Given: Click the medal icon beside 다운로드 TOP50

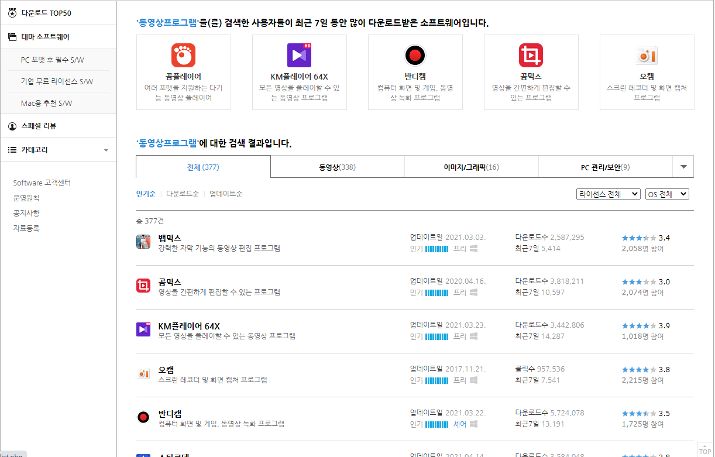Looking at the screenshot, I should coord(12,13).
